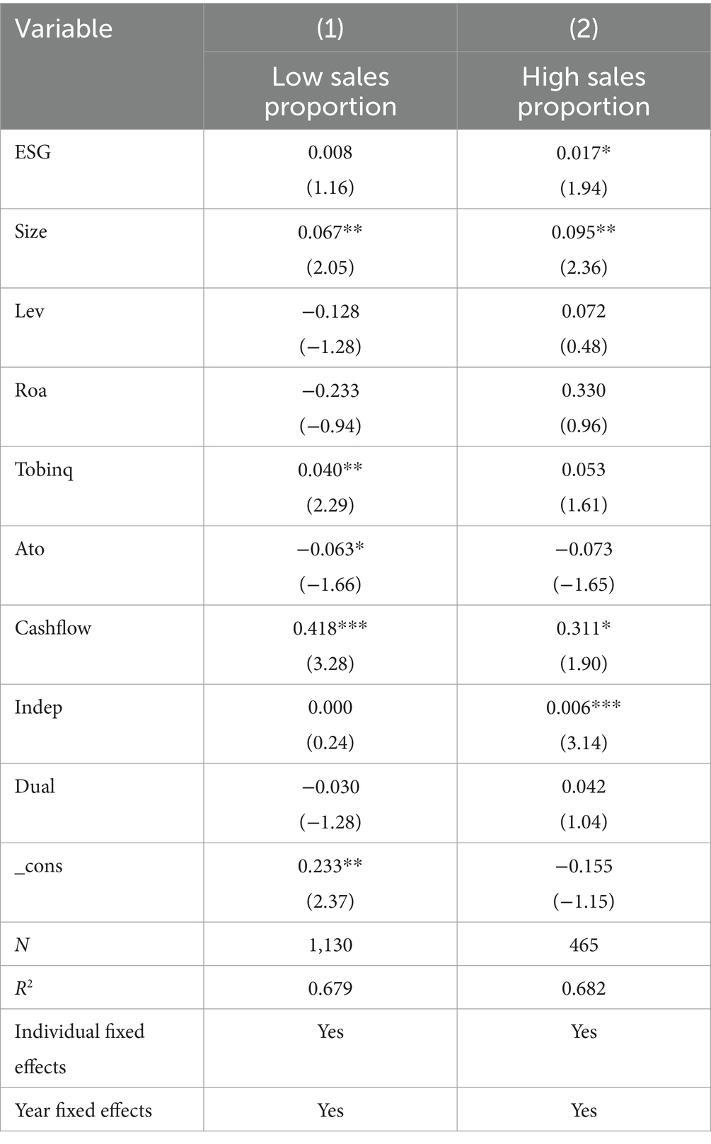Click the ESG row label
Image resolution: width=711 pixels, height=1144 pixels.
(x=33, y=152)
